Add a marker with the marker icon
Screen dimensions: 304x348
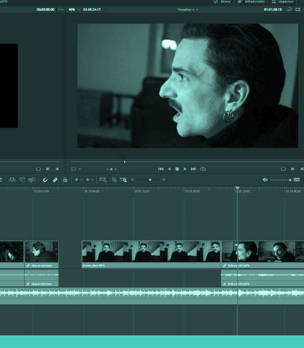point(87,180)
